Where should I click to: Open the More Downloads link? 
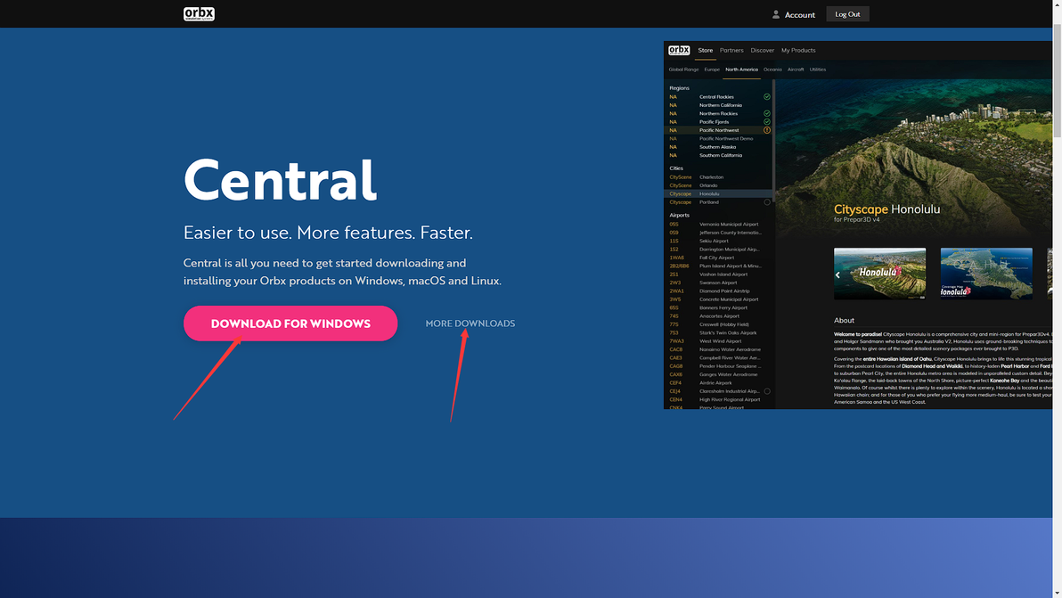click(470, 323)
